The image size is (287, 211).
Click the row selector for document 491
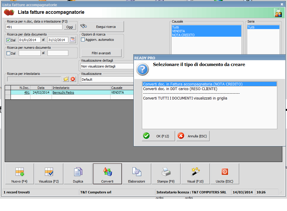click(x=8, y=92)
